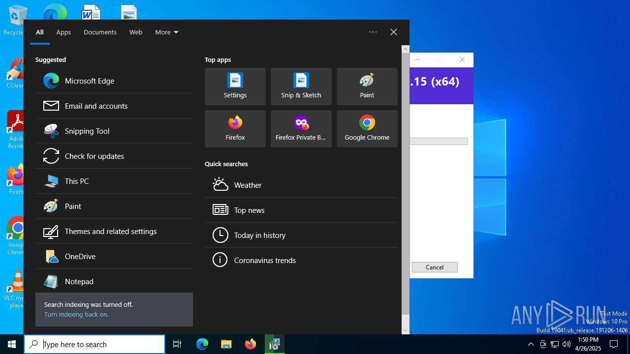Minimize the installer window
This screenshot has height=354, width=630.
click(x=417, y=59)
